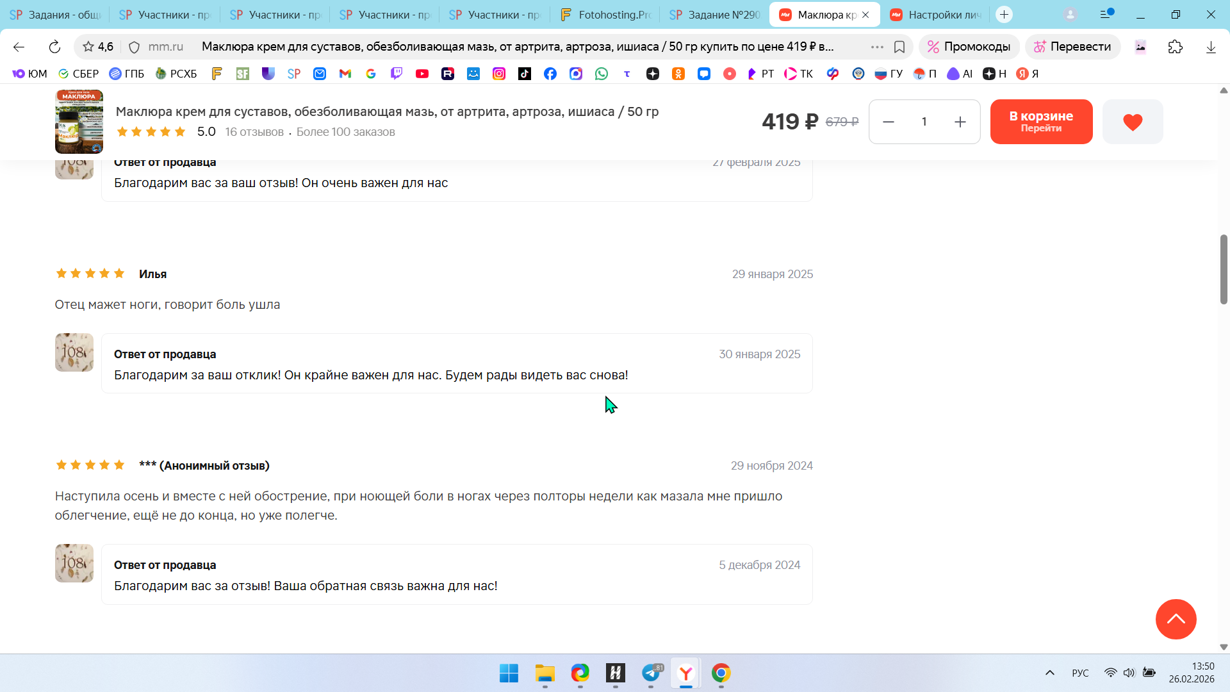Open the Промокоды button in address bar
This screenshot has height=692, width=1230.
(x=969, y=47)
